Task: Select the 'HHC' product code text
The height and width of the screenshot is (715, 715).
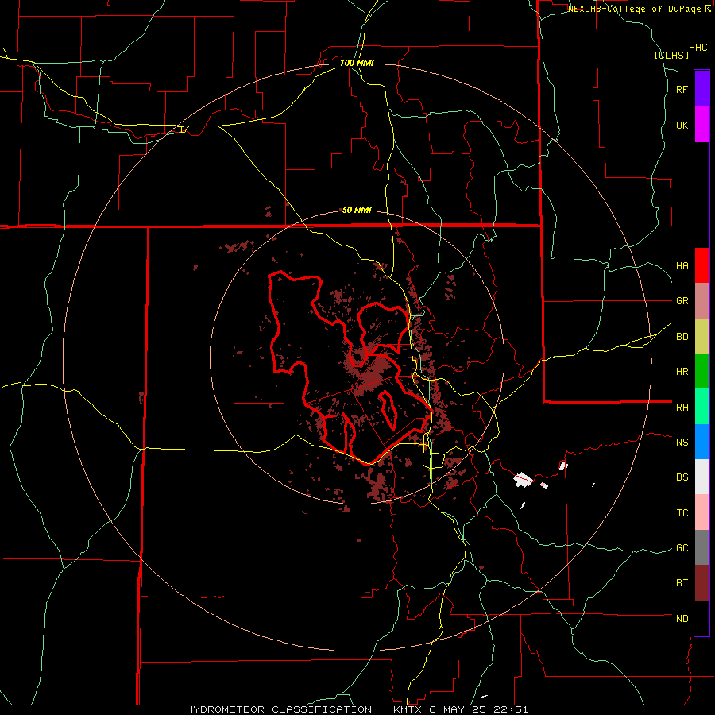Action: pyautogui.click(x=698, y=48)
